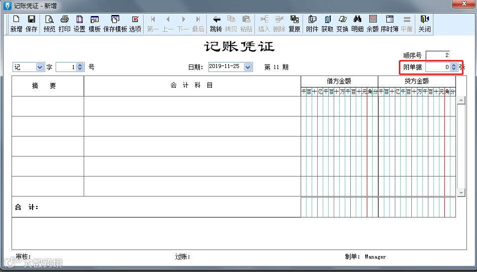Screen dimensions: 477x272
Task: Click scrollbar down arrow beside entries
Action: [461, 192]
